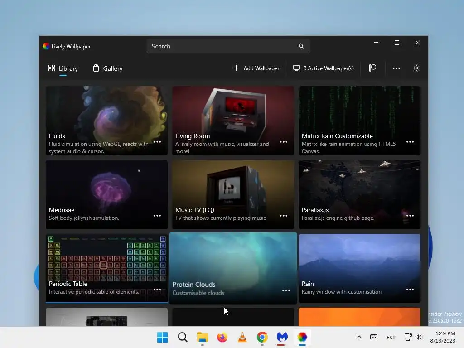Click the Library grid icon
This screenshot has height=348, width=464.
pyautogui.click(x=52, y=68)
